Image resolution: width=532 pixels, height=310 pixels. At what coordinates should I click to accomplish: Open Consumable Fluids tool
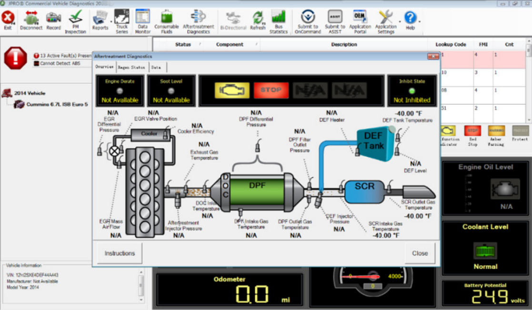tap(167, 22)
